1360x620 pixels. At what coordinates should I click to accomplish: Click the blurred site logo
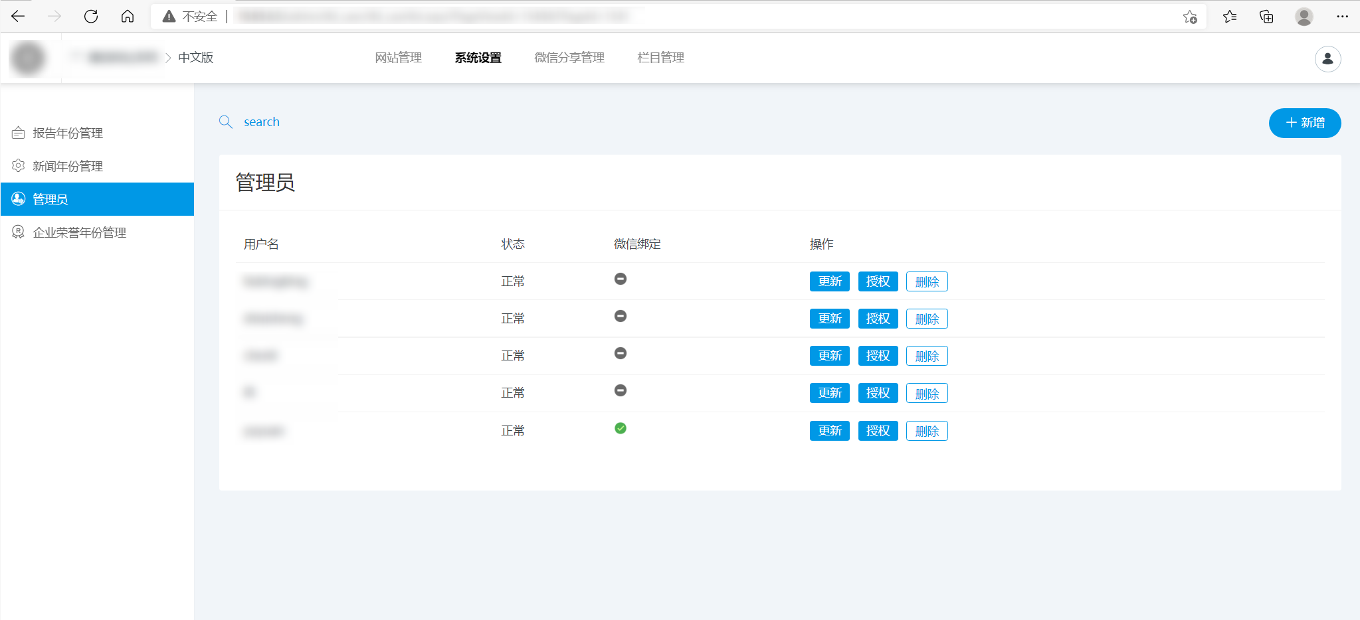[x=28, y=58]
